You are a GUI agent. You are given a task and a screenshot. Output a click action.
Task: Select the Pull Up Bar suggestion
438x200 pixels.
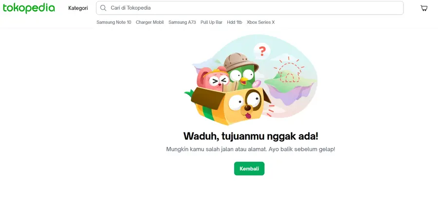(212, 22)
